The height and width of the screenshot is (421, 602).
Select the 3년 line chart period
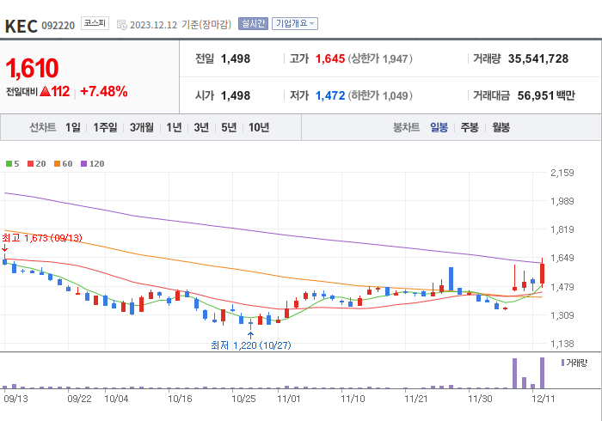click(x=201, y=127)
